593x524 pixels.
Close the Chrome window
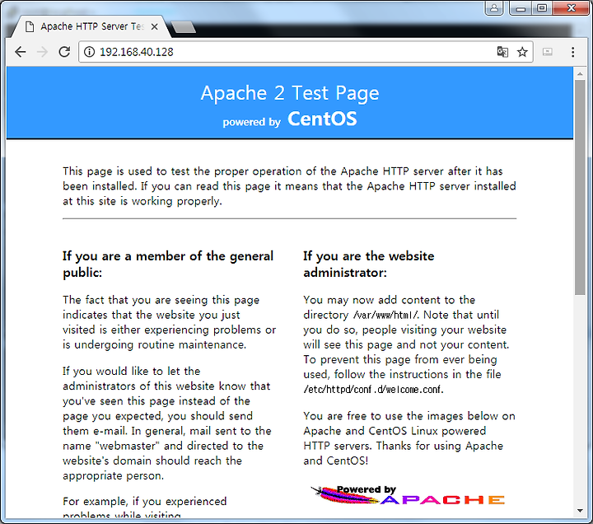571,8
